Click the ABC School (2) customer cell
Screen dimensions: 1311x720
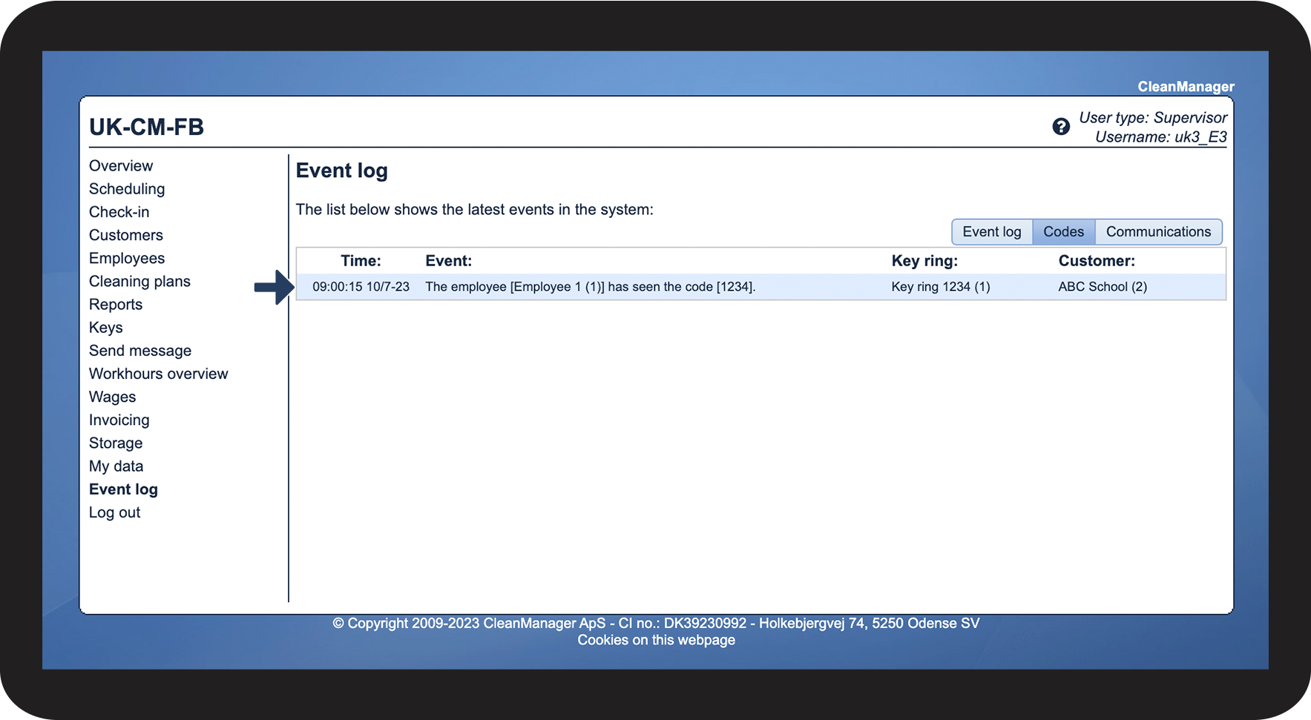[x=1103, y=287]
